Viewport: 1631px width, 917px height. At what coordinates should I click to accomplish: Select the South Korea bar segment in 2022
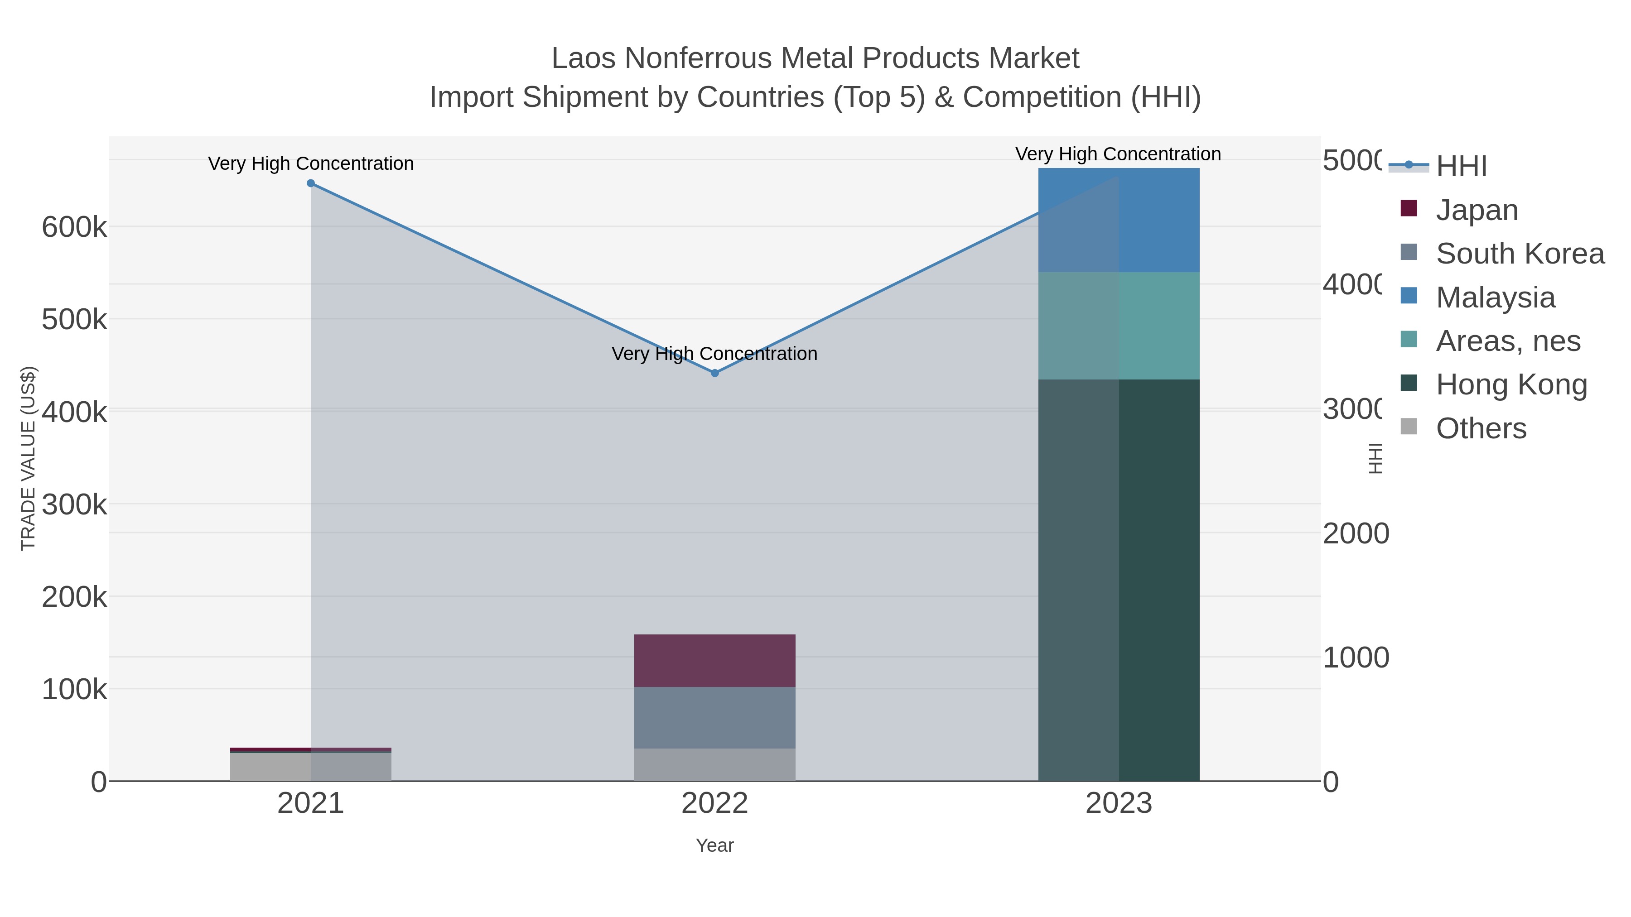pyautogui.click(x=715, y=718)
